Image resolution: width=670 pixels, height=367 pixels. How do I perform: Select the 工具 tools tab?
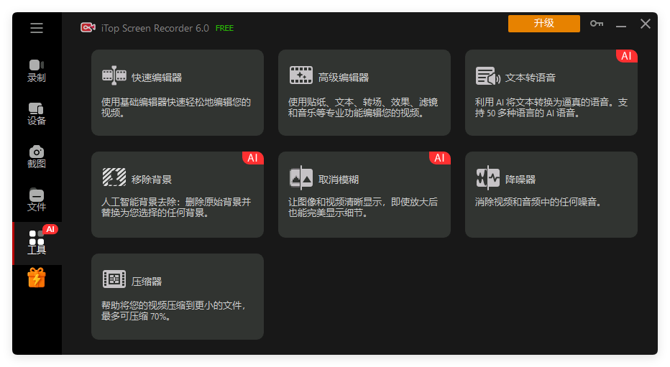coord(37,243)
